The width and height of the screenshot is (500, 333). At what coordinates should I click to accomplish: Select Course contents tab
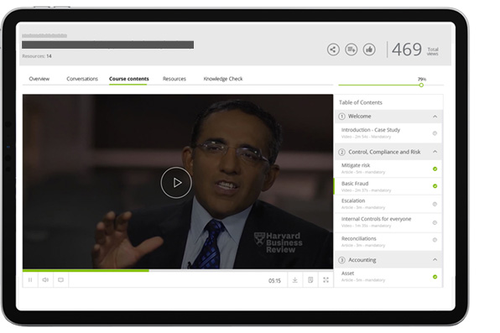pyautogui.click(x=129, y=79)
